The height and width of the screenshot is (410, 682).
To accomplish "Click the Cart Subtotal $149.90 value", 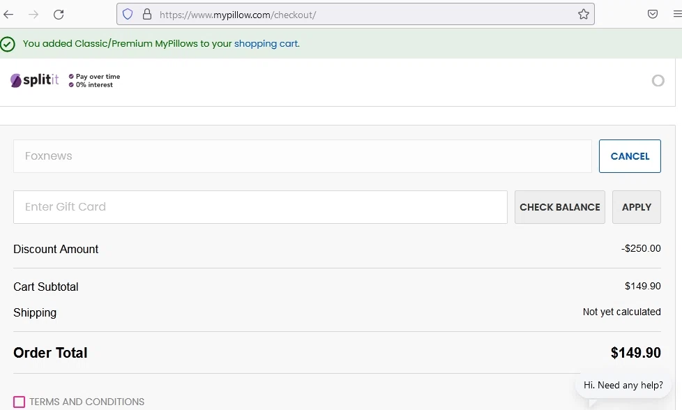I will point(643,286).
